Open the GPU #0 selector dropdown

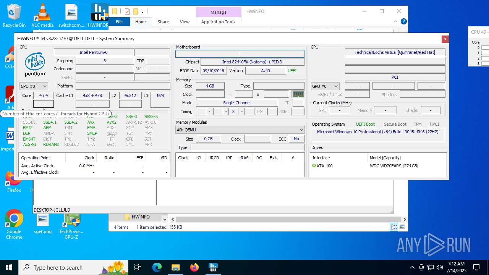point(325,86)
